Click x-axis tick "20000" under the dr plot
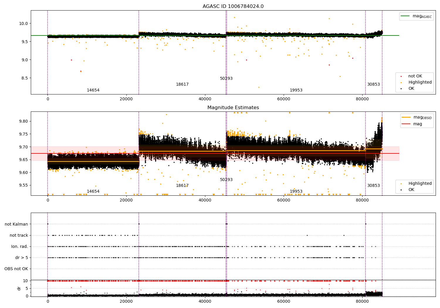The height and width of the screenshot is (308, 440). [x=126, y=302]
